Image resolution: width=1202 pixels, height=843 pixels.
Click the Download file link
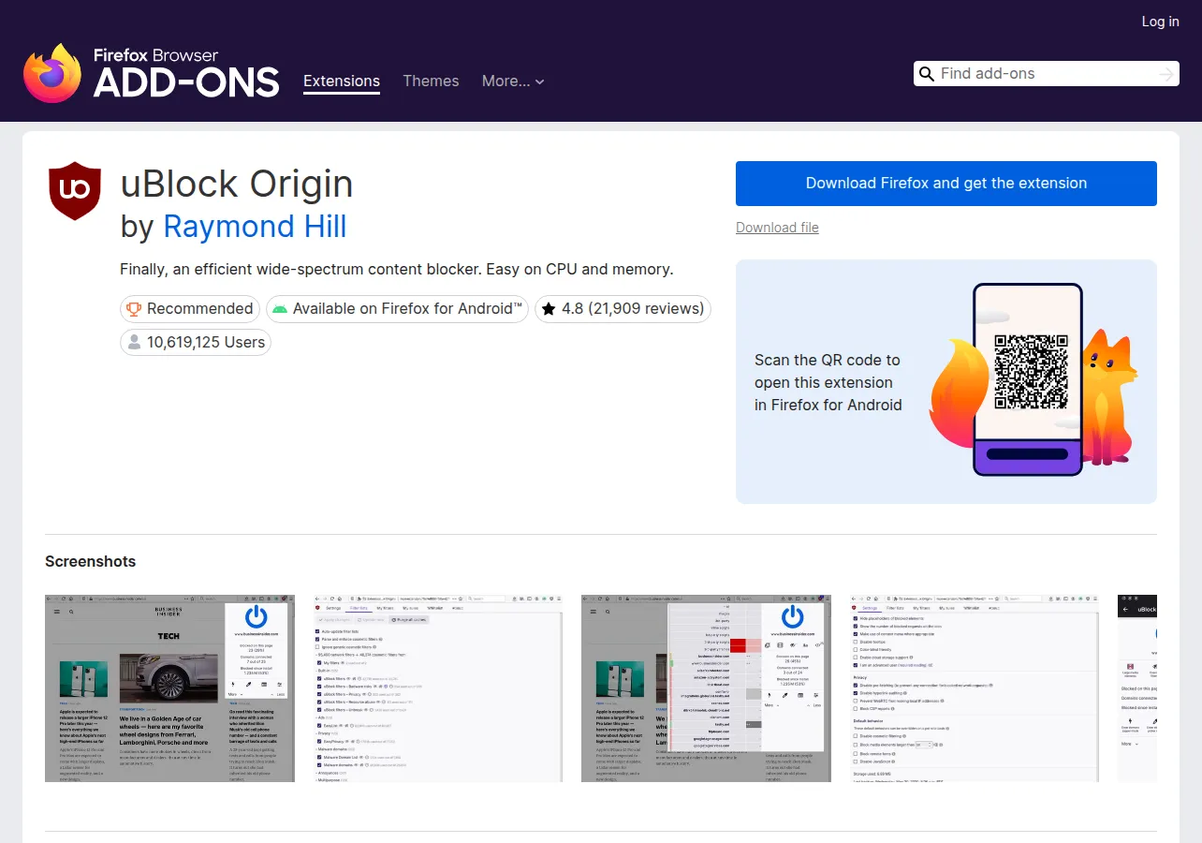pyautogui.click(x=777, y=228)
